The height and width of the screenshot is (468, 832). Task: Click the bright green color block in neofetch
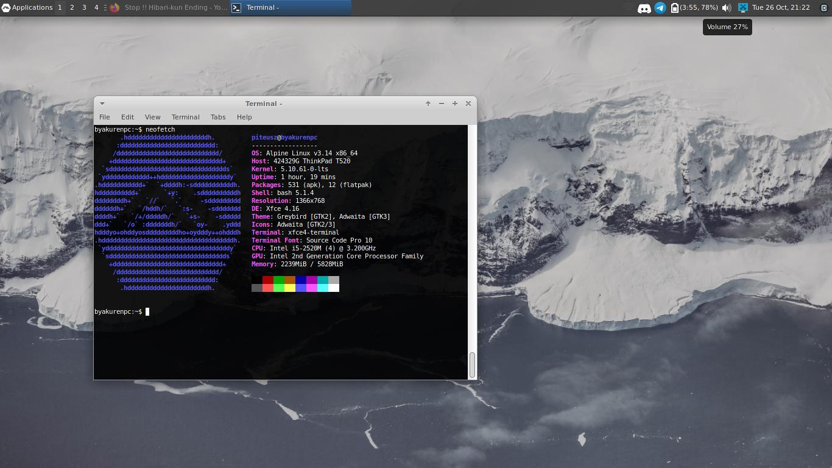[279, 288]
